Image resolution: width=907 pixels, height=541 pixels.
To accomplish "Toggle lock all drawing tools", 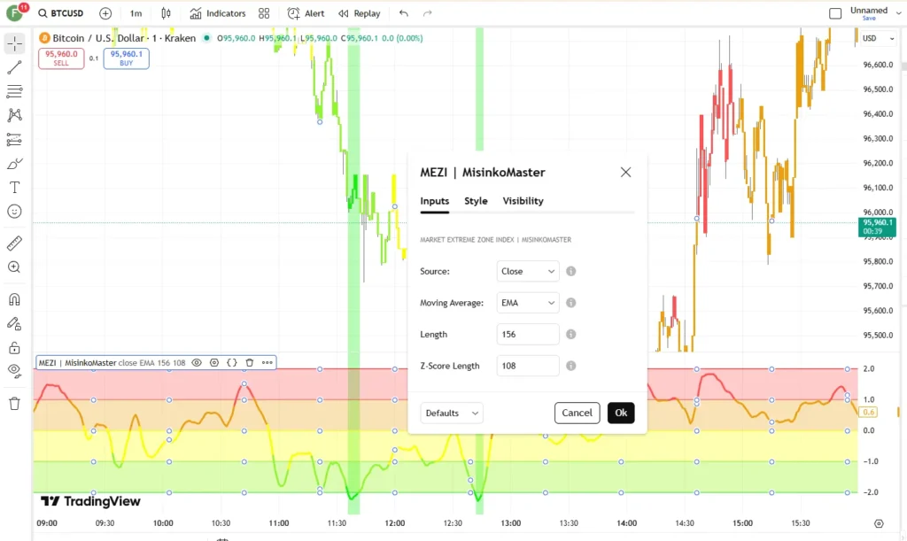I will [x=14, y=348].
